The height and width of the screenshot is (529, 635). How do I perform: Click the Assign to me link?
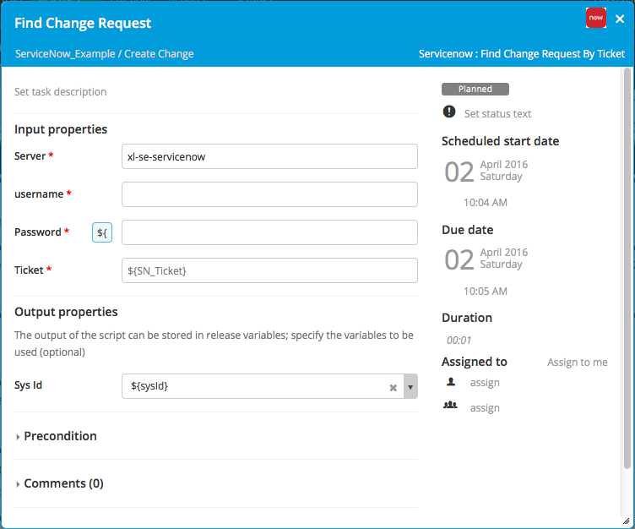tap(578, 363)
